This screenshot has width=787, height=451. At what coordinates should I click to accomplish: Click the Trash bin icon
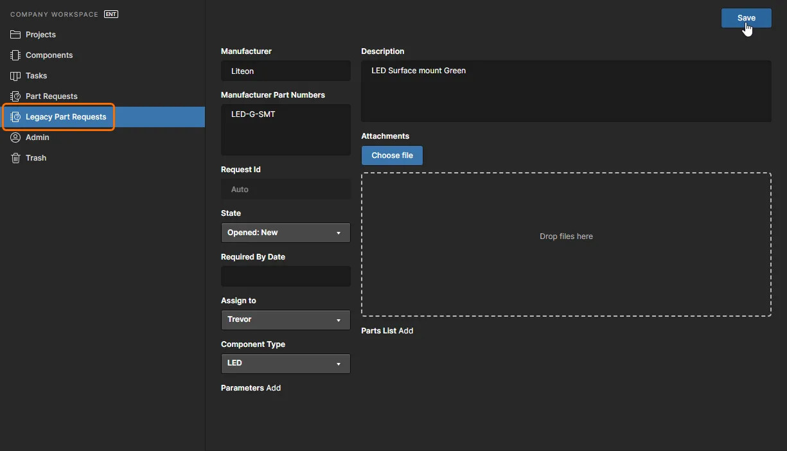point(15,158)
